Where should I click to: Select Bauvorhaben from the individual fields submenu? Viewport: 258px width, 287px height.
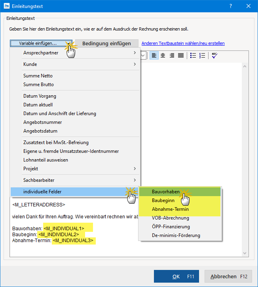(x=165, y=192)
